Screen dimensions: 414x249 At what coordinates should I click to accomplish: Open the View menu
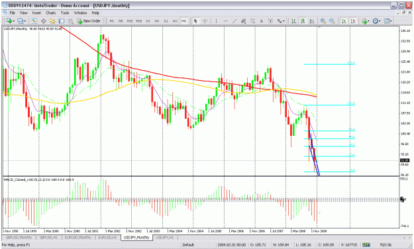23,13
